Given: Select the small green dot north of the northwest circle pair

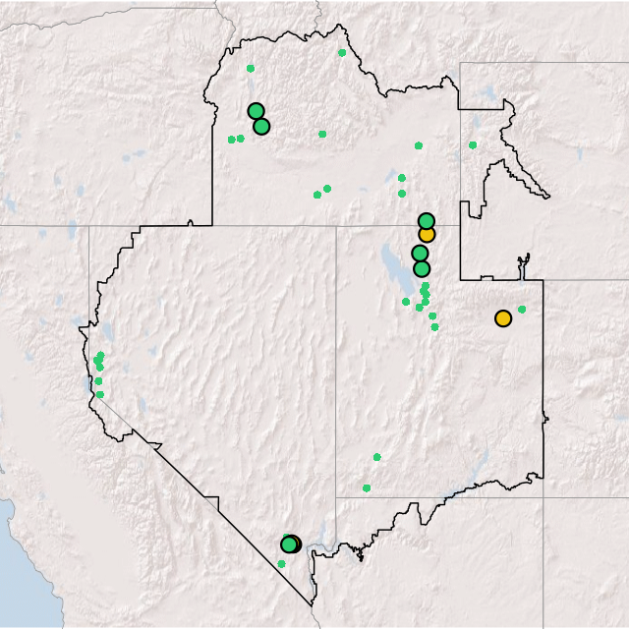Looking at the screenshot, I should pos(251,69).
